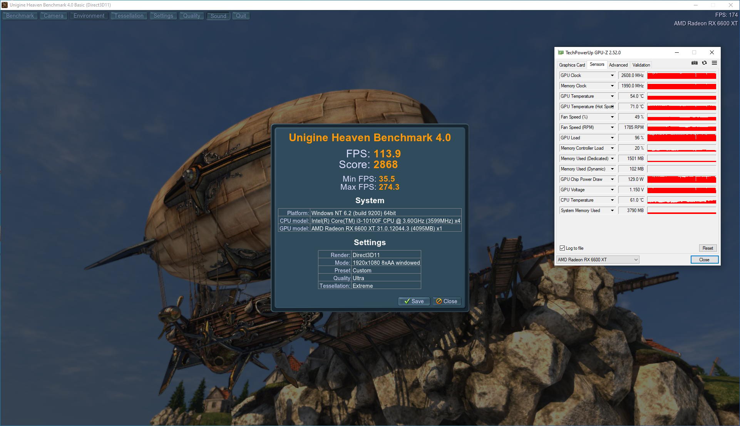Image resolution: width=740 pixels, height=426 pixels.
Task: Click the GPU Voltage value 1.150 V
Action: 631,190
